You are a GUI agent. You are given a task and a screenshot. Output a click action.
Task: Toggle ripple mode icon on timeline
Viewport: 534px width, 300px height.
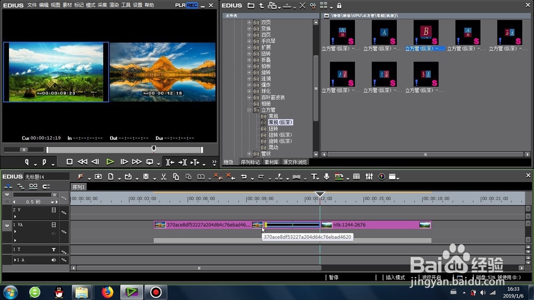(x=21, y=186)
